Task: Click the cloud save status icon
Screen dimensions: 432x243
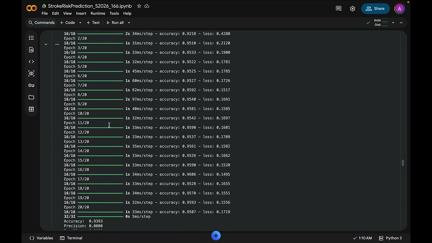Action: click(x=147, y=6)
